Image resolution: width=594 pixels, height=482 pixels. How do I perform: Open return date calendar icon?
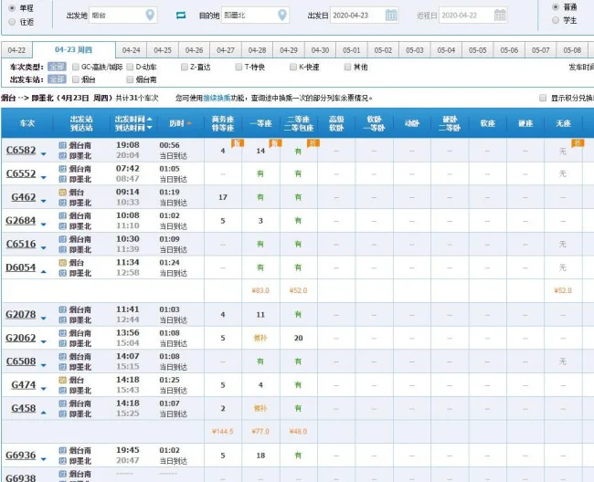[500, 16]
